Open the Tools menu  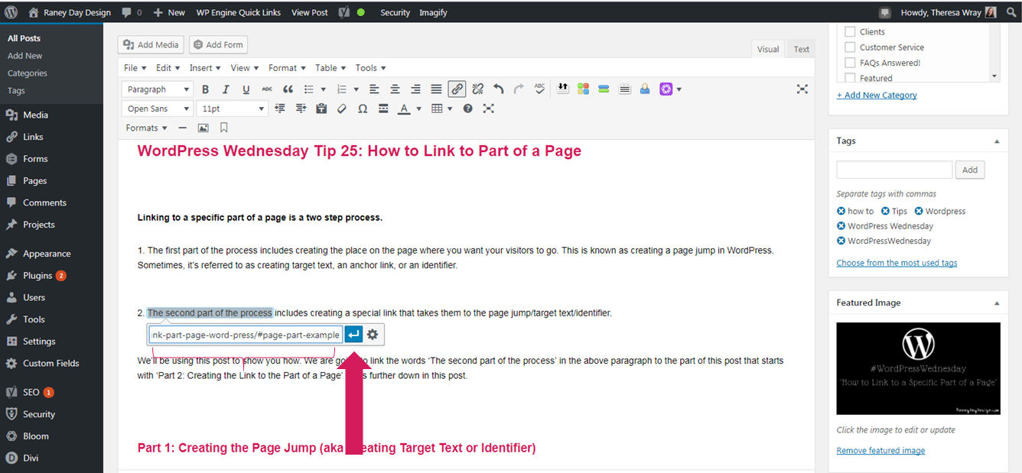pos(370,68)
